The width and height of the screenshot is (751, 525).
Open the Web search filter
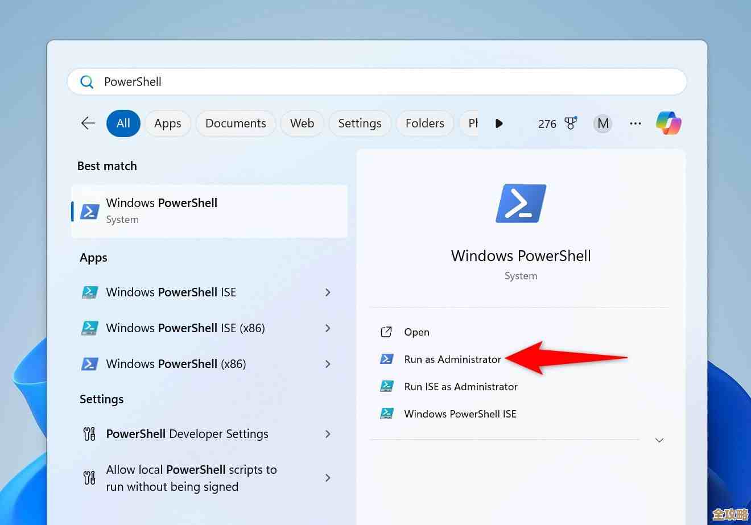pyautogui.click(x=302, y=123)
